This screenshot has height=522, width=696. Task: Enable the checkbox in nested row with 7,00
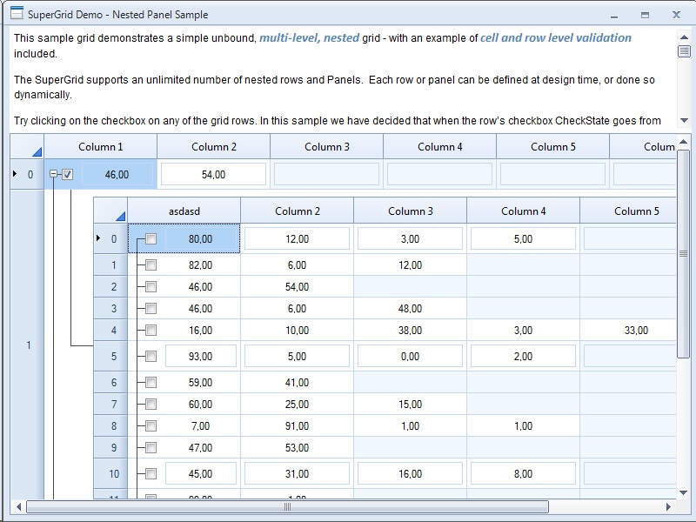151,425
